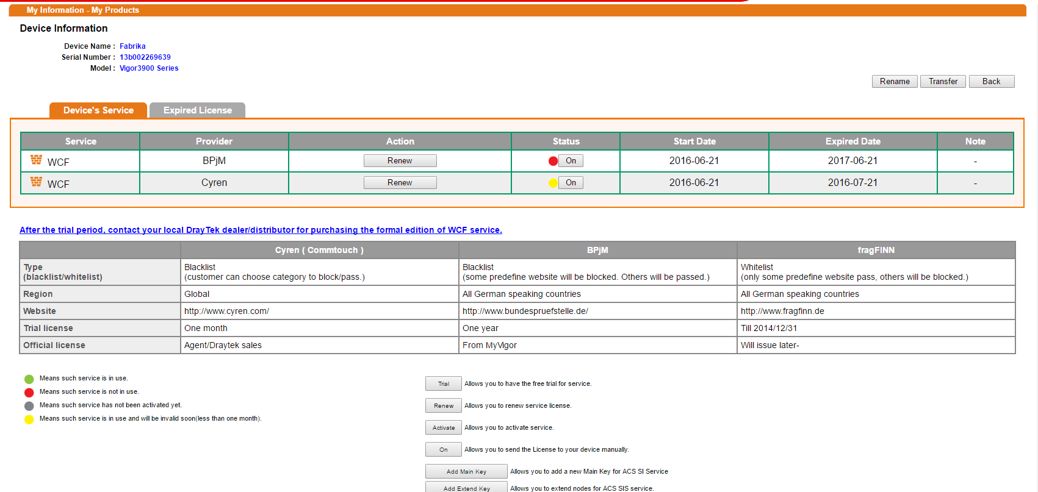The width and height of the screenshot is (1038, 492).
Task: Click the On button in the legend
Action: tap(443, 449)
